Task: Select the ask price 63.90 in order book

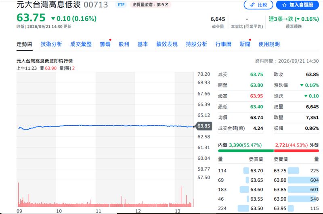Action: click(x=280, y=199)
